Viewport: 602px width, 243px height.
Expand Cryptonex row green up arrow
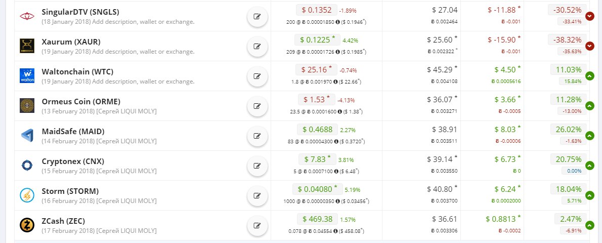pos(590,166)
